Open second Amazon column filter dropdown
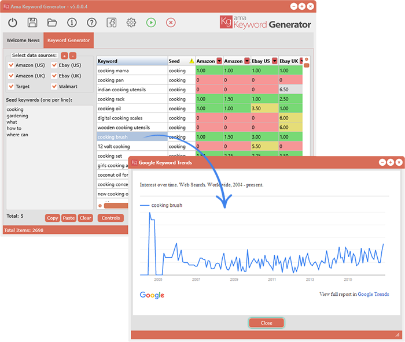Viewport: 405px width, 342px height. [247, 61]
